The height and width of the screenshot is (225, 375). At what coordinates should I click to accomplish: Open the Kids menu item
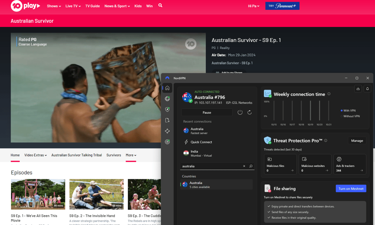point(138,6)
